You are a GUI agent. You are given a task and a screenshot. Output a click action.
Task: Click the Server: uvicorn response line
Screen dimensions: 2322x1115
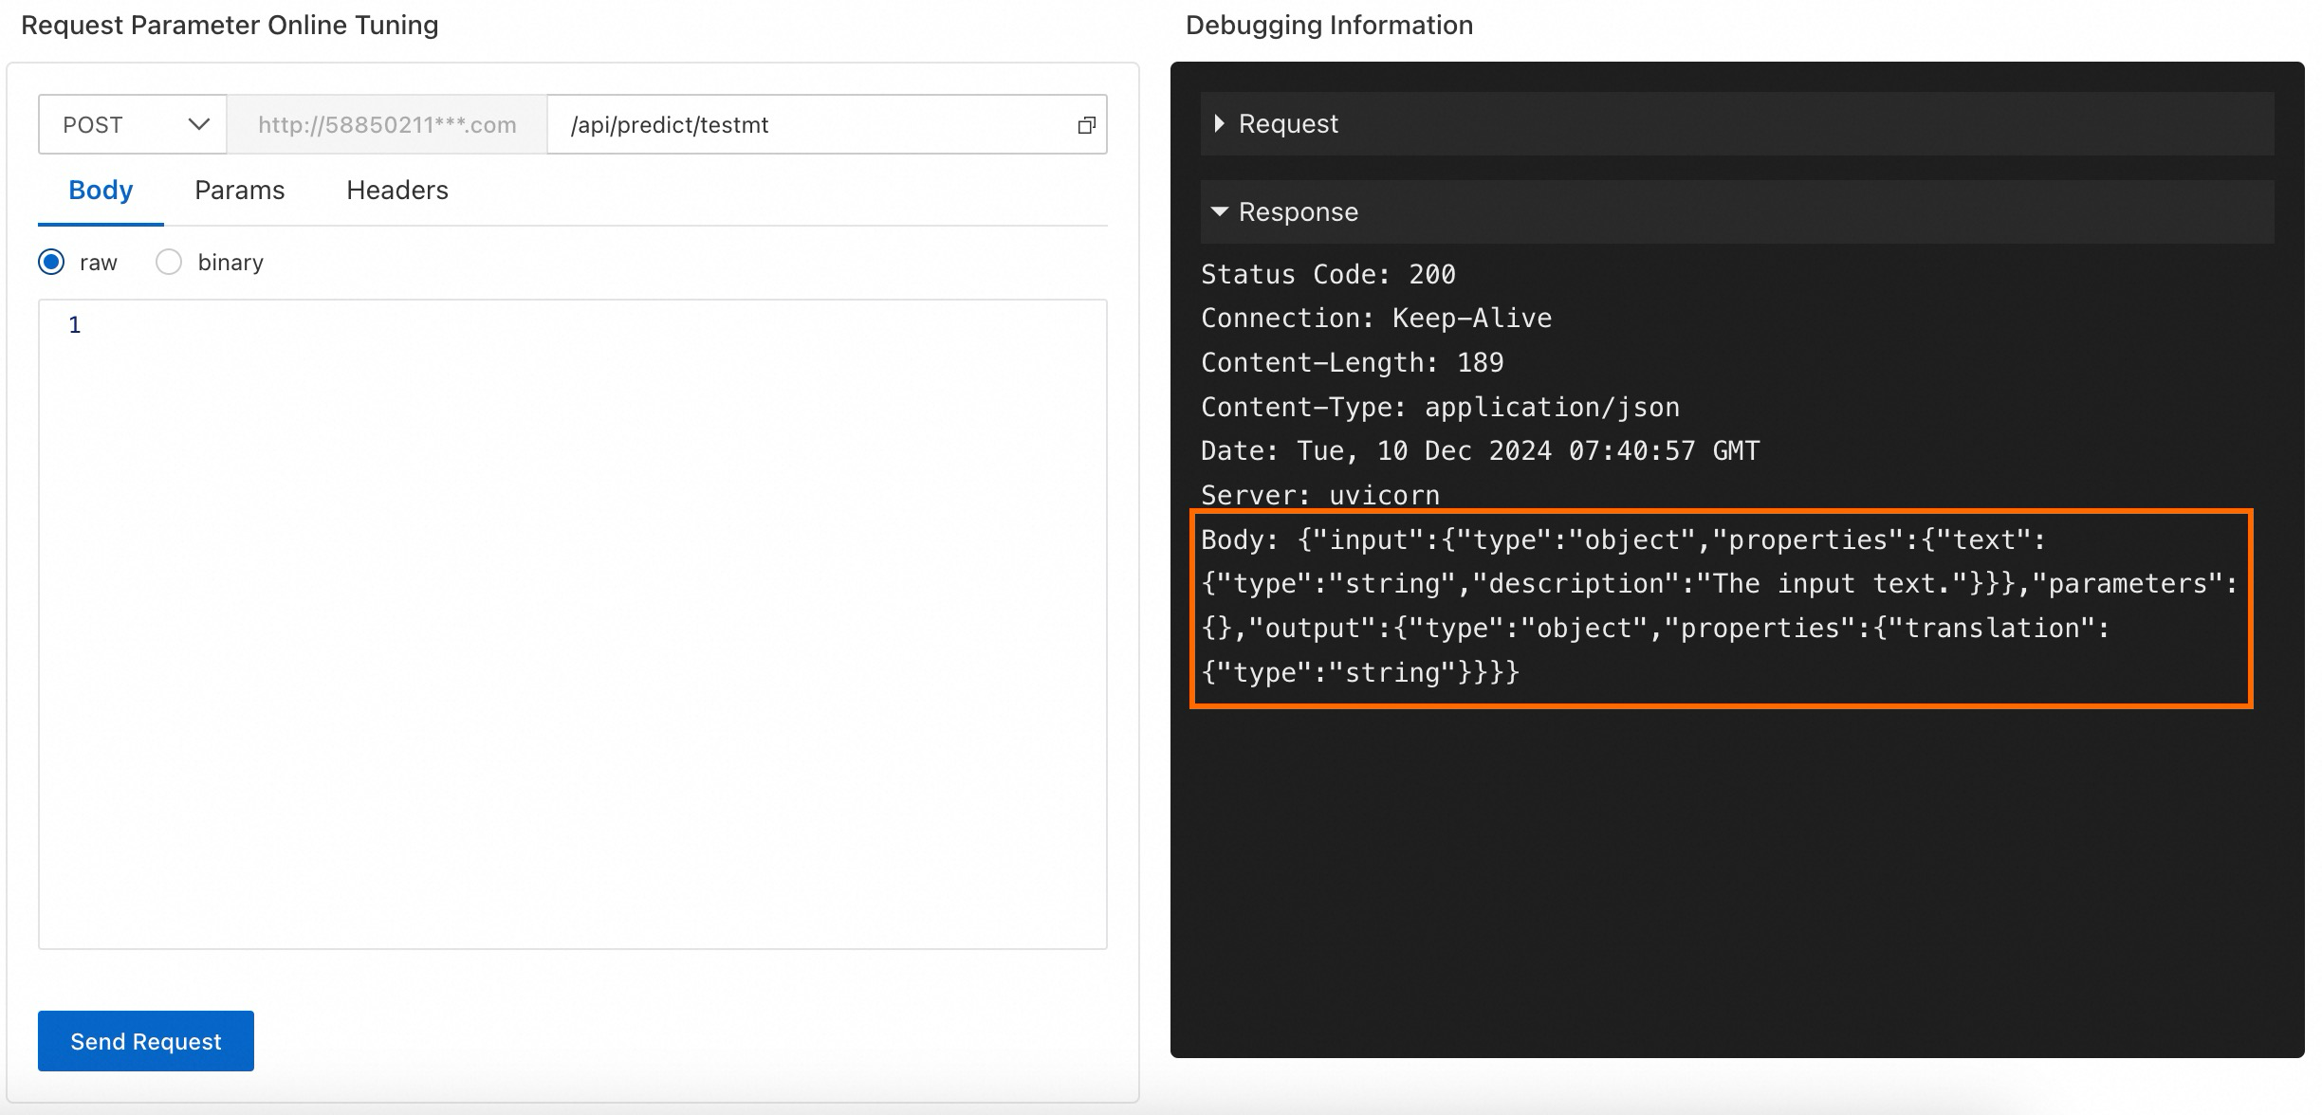point(1319,494)
